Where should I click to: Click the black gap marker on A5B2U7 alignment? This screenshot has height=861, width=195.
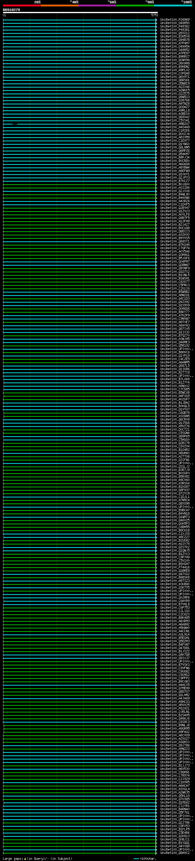coord(15,124)
